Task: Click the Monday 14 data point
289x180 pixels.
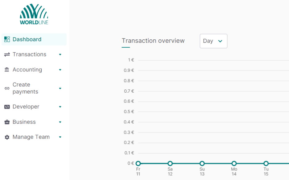Action: click(234, 163)
